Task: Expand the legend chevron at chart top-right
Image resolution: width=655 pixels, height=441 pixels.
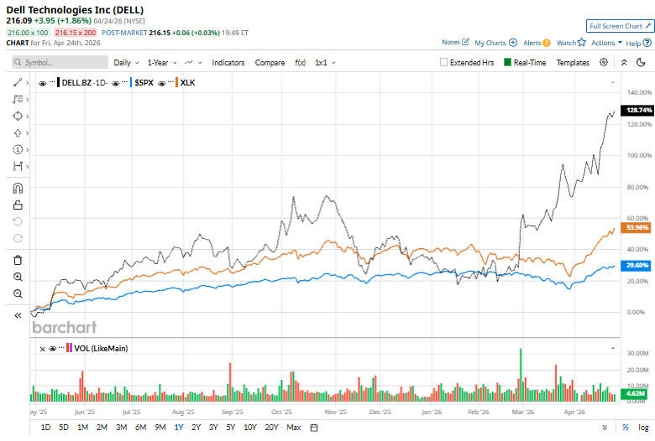Action: pyautogui.click(x=613, y=82)
